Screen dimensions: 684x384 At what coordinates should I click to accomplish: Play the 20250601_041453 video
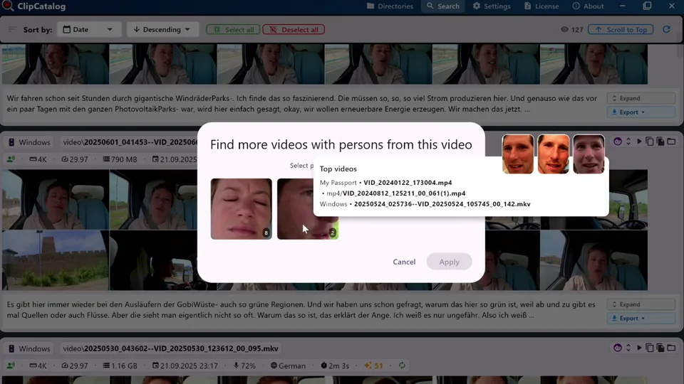click(x=639, y=142)
